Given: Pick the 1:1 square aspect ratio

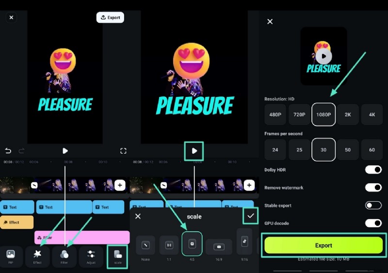Looking at the screenshot, I should [169, 245].
